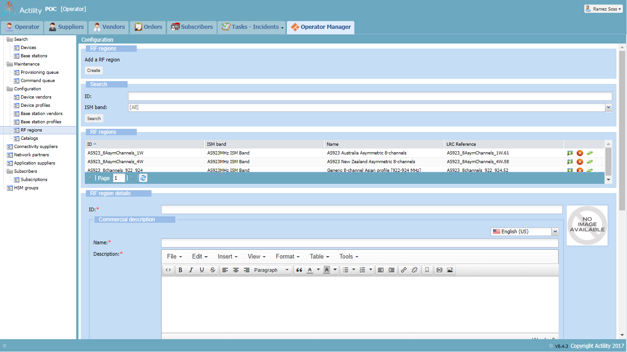627x352 pixels.
Task: Open the editor Edit menu
Action: (200, 256)
